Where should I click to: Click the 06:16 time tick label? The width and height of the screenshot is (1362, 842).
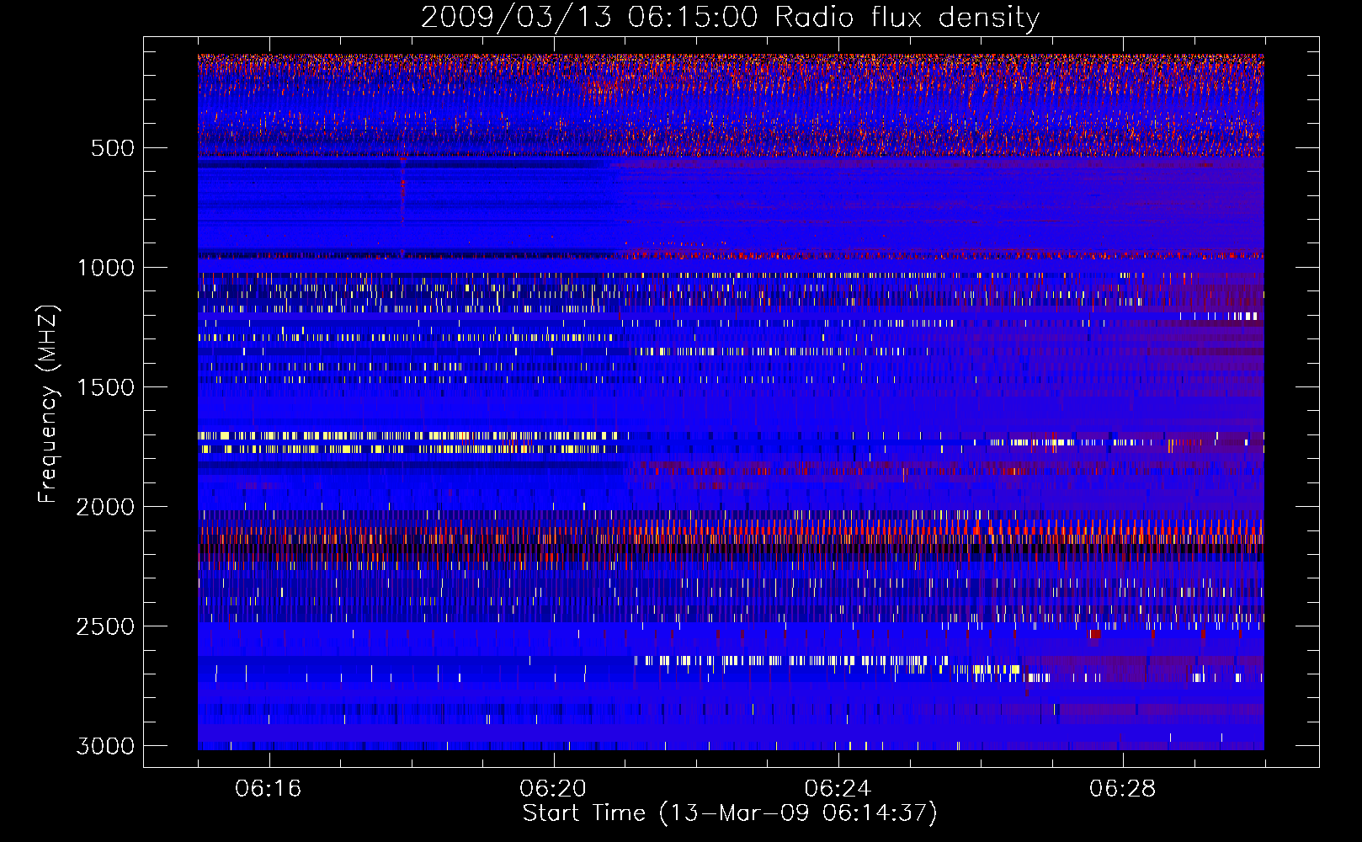[269, 789]
